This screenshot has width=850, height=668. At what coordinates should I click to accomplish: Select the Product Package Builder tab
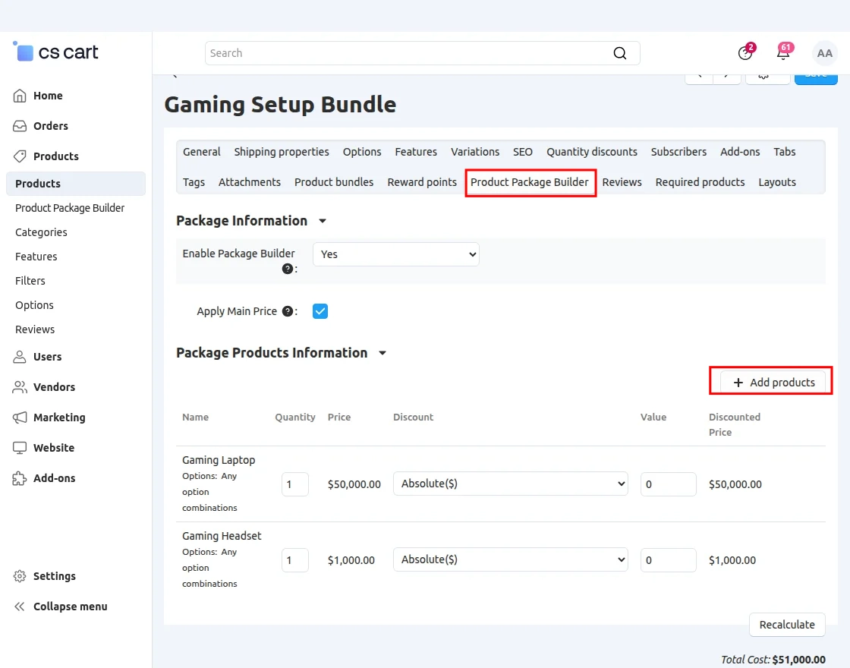pos(530,182)
